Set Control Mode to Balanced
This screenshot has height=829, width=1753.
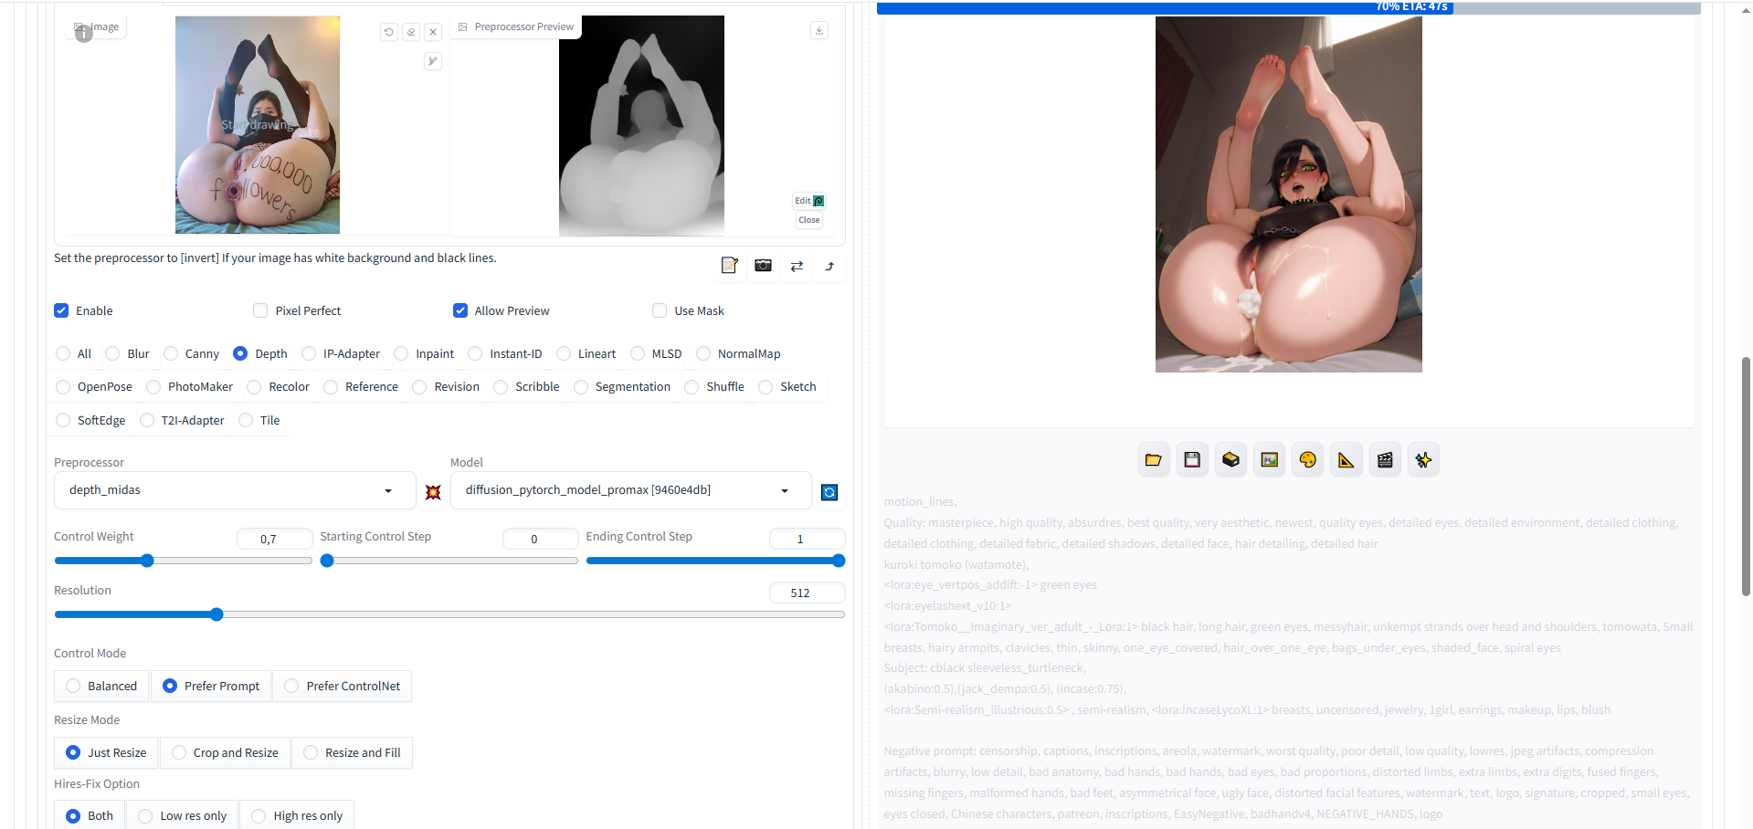tap(101, 686)
